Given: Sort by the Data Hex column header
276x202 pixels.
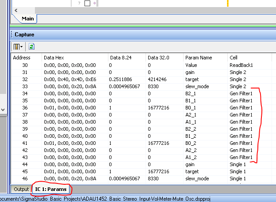Looking at the screenshot, I should tap(54, 58).
